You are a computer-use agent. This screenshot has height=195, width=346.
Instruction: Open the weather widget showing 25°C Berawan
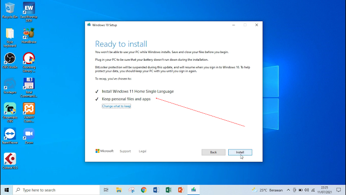point(268,190)
